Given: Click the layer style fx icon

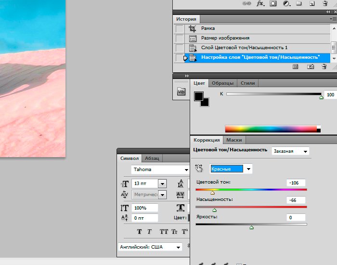Looking at the screenshot, I should click(x=260, y=3).
